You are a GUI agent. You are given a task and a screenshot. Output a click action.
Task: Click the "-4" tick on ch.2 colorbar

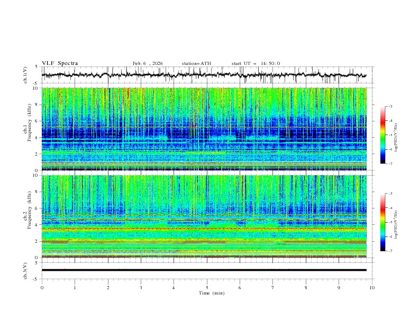click(x=390, y=208)
